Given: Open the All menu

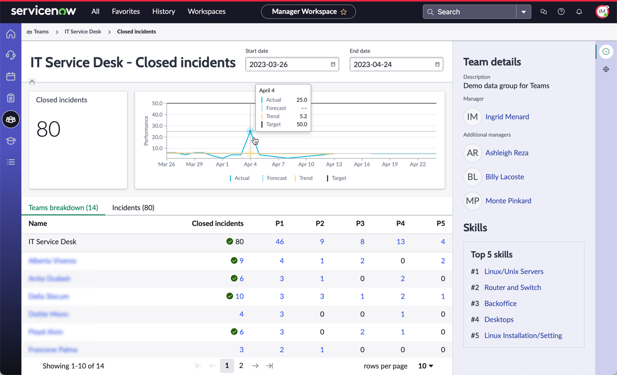Looking at the screenshot, I should [x=95, y=12].
